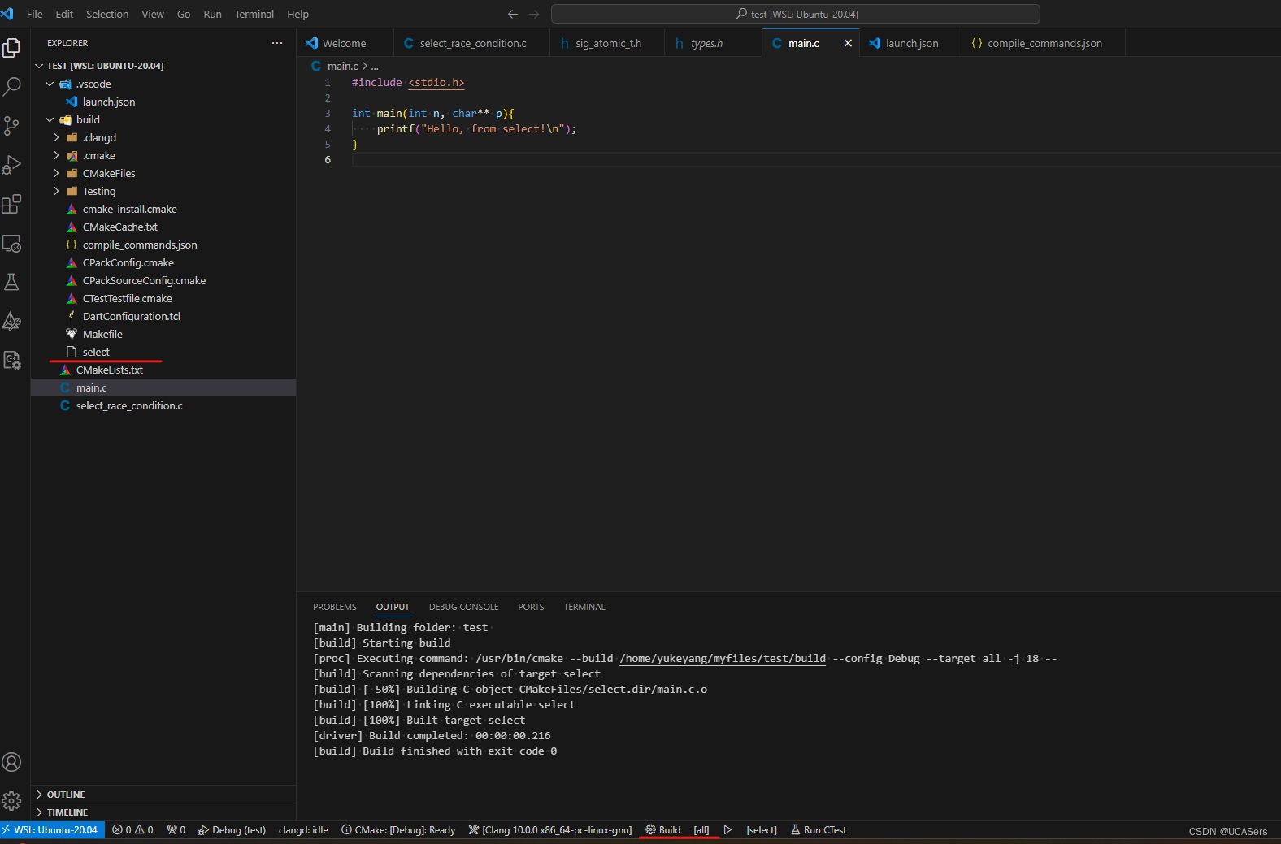The width and height of the screenshot is (1281, 844).
Task: Change the Clang 10.0.0 kit selection
Action: click(550, 830)
